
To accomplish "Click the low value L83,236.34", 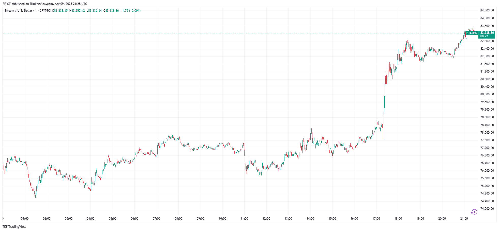I will 94,11.
